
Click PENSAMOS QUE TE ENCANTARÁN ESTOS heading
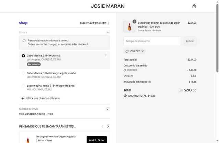47,126
